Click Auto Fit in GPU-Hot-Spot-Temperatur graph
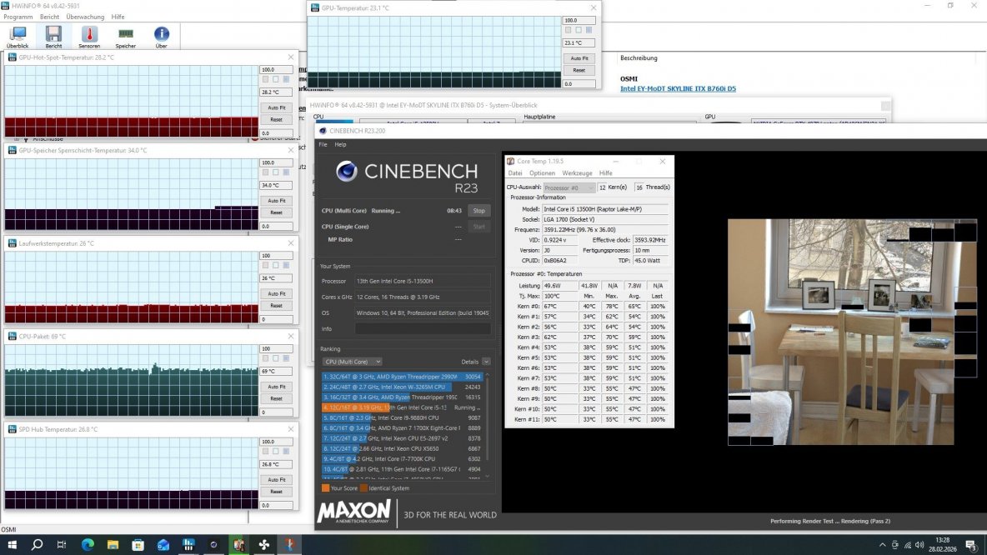987x555 pixels. (276, 107)
